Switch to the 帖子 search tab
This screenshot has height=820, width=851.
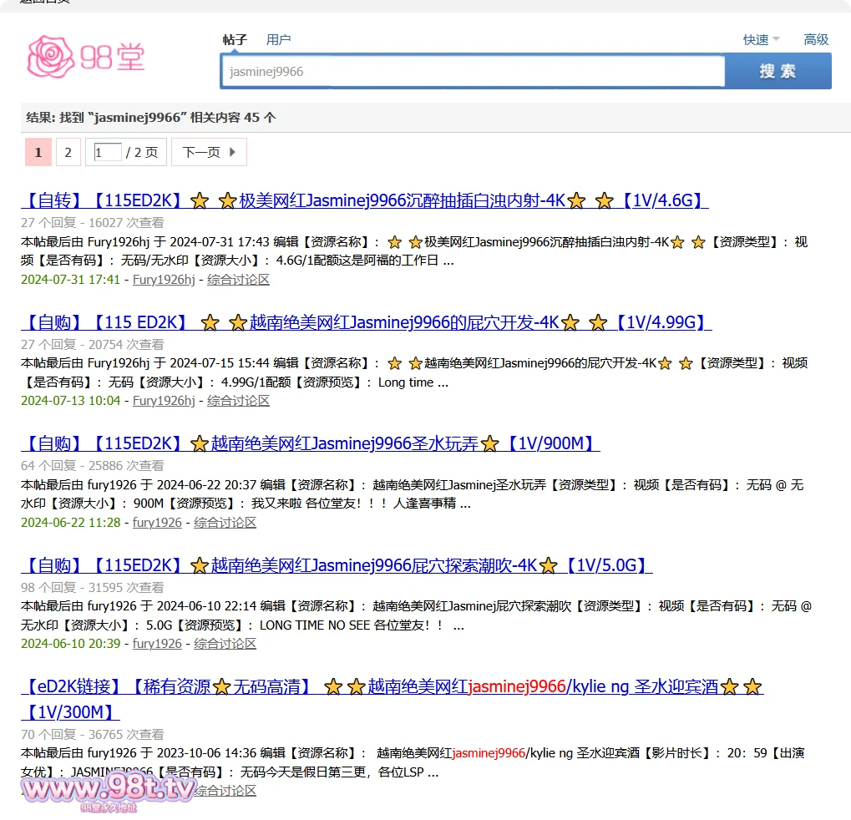tap(235, 39)
